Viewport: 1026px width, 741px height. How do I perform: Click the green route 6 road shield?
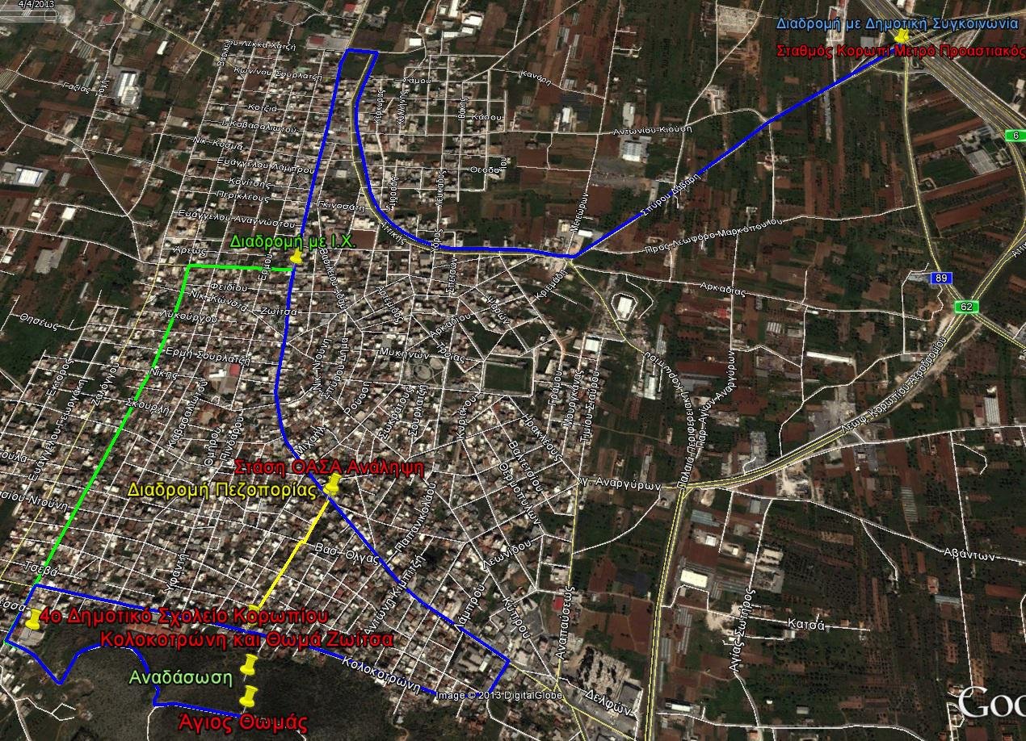pos(1015,135)
